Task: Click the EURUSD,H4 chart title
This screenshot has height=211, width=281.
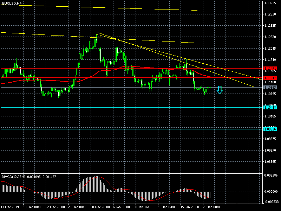Action: [11, 3]
